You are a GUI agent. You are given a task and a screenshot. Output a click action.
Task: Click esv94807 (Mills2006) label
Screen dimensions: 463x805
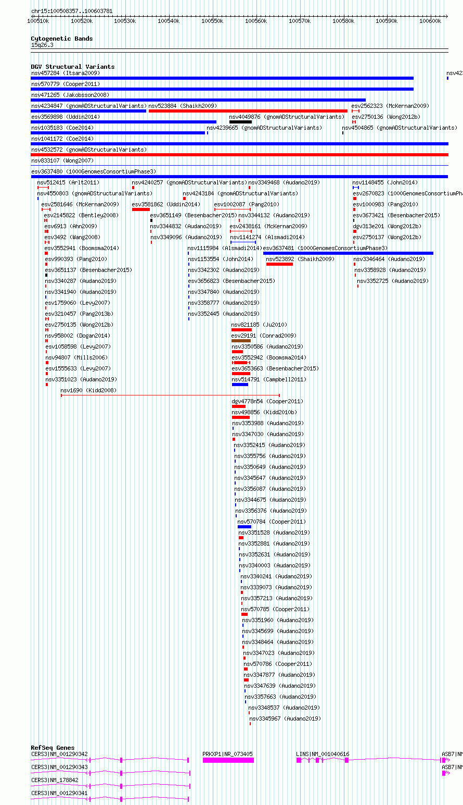tap(76, 357)
